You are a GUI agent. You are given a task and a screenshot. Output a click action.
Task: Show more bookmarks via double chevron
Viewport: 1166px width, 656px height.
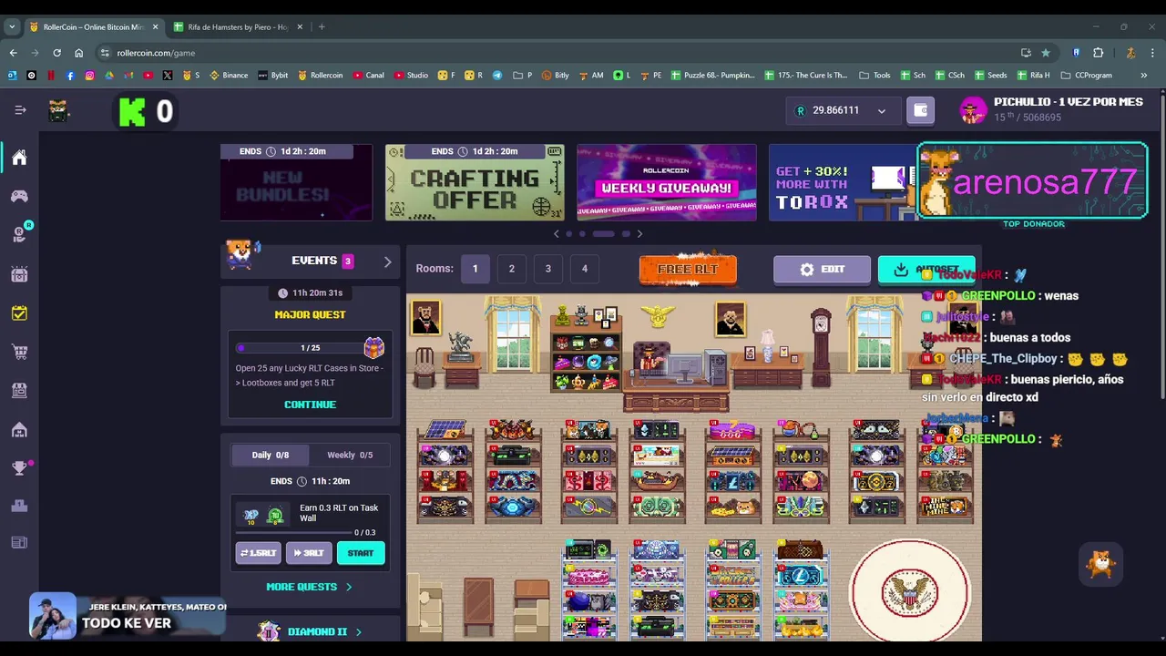(x=1143, y=75)
